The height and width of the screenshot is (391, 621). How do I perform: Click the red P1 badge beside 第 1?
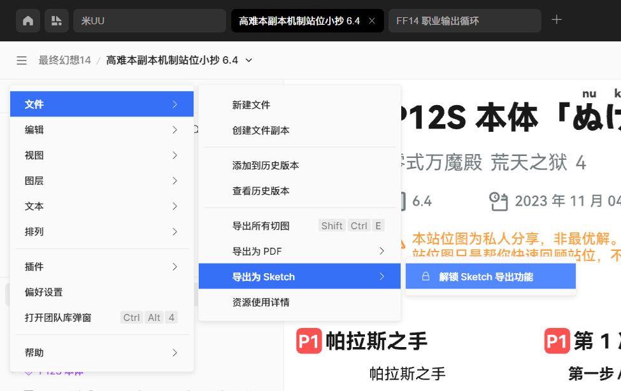click(557, 341)
